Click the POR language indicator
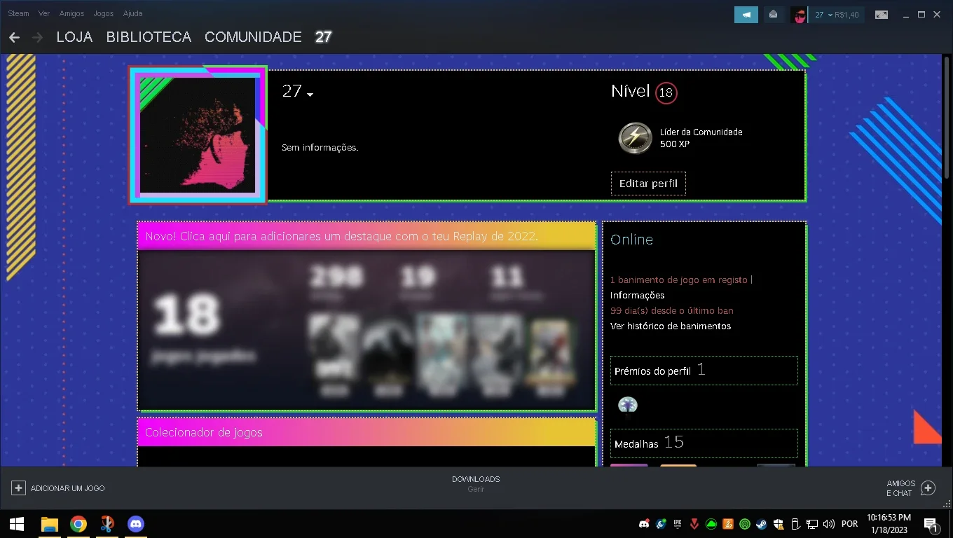The height and width of the screenshot is (538, 953). point(849,524)
